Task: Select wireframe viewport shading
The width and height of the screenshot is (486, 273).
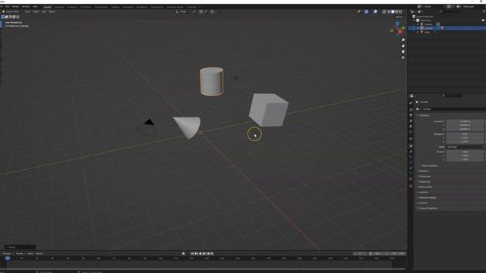Action: [x=389, y=11]
